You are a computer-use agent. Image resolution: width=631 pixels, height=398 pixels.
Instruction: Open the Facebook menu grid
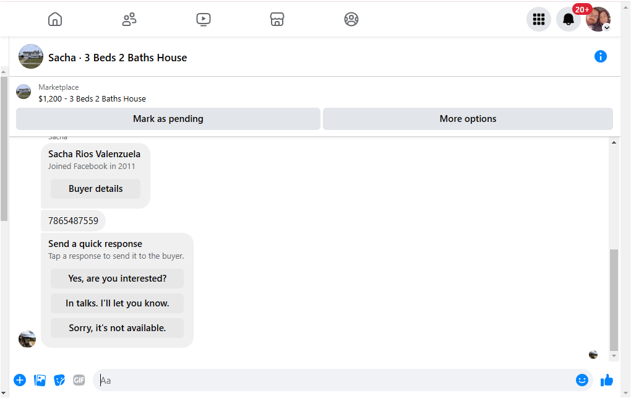[x=539, y=19]
